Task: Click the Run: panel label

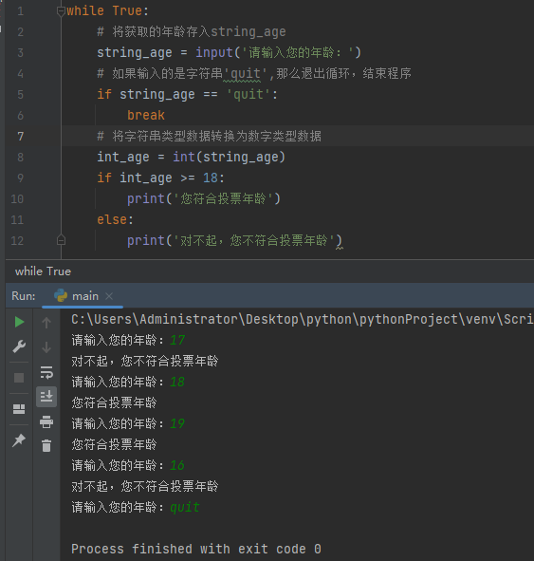Action: click(23, 296)
